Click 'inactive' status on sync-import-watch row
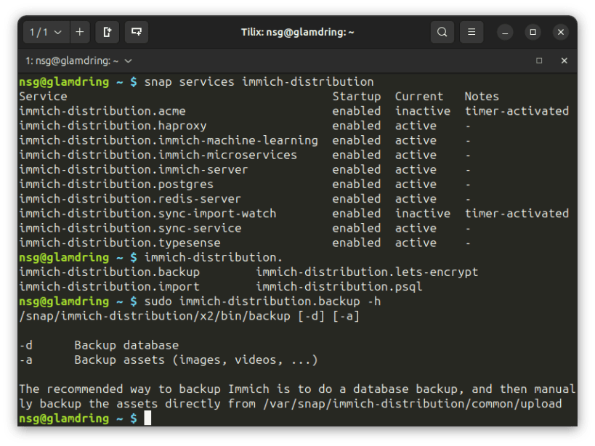Screen dimensions: 595x446 click(x=423, y=214)
